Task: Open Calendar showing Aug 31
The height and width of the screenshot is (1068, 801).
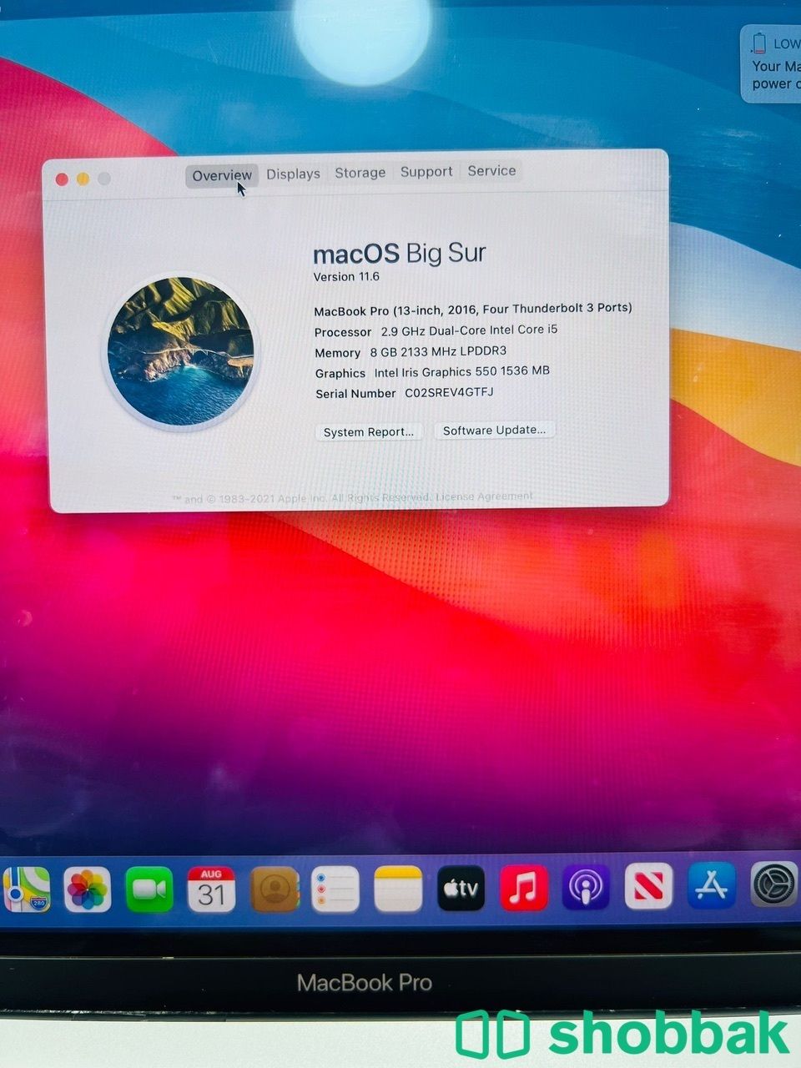Action: (211, 889)
